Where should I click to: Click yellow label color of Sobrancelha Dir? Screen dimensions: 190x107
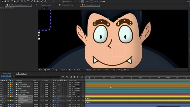pyautogui.click(x=11, y=96)
